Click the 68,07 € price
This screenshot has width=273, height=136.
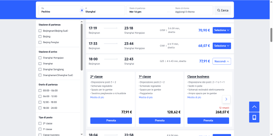204,46
